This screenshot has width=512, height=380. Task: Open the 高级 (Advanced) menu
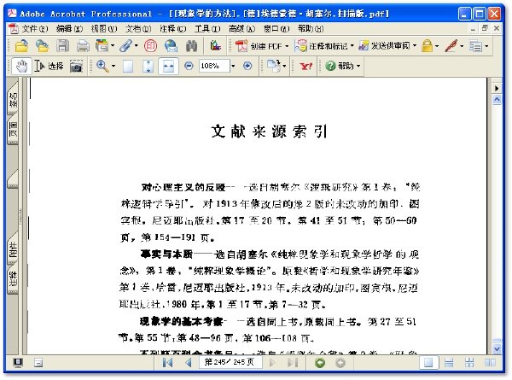tap(242, 29)
